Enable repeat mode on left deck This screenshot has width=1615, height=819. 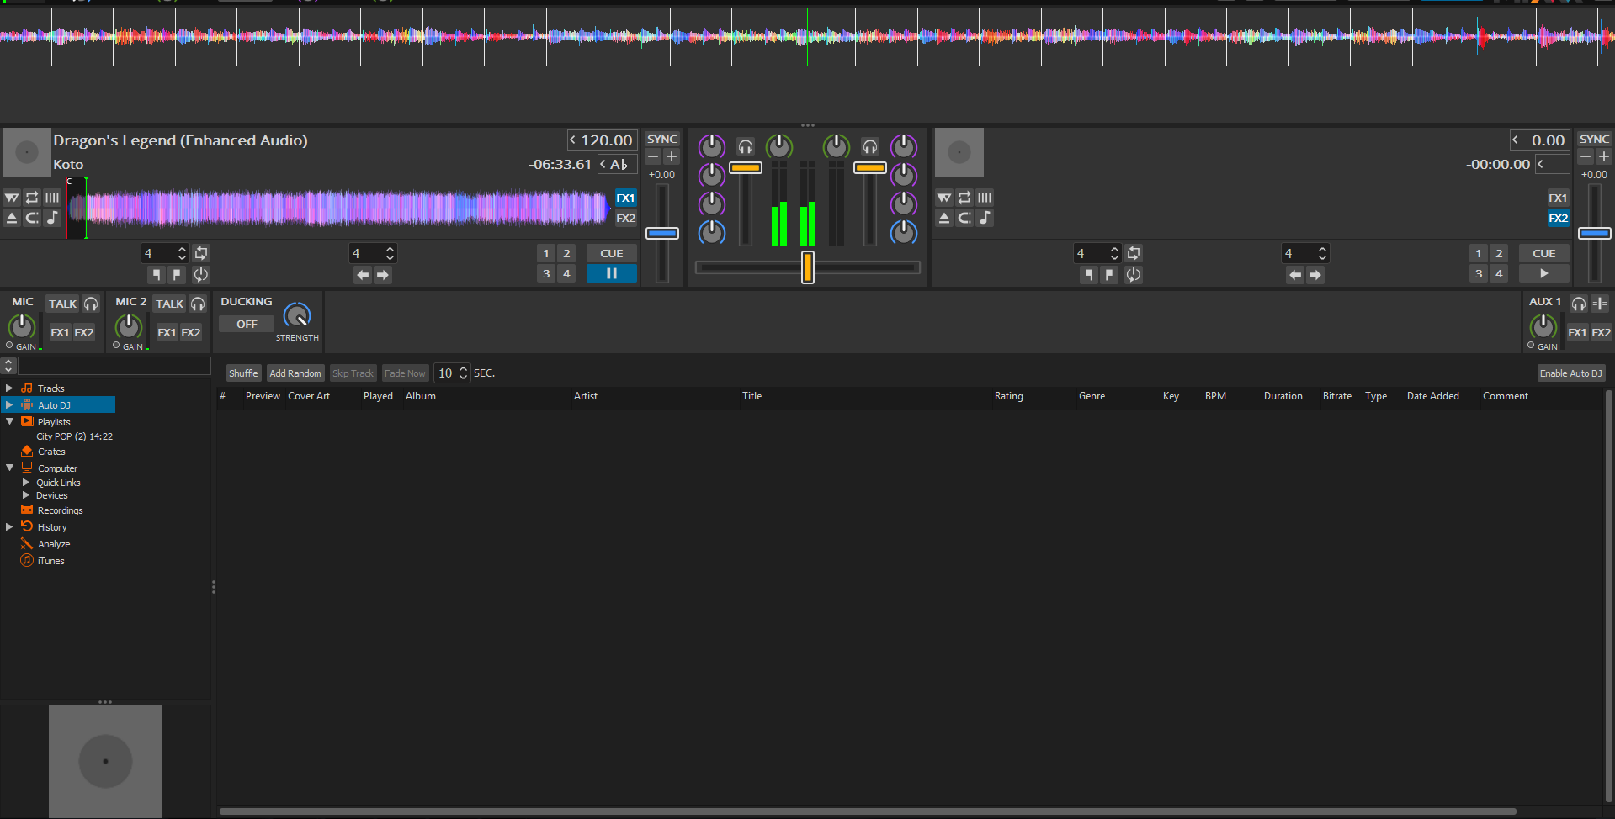(32, 198)
